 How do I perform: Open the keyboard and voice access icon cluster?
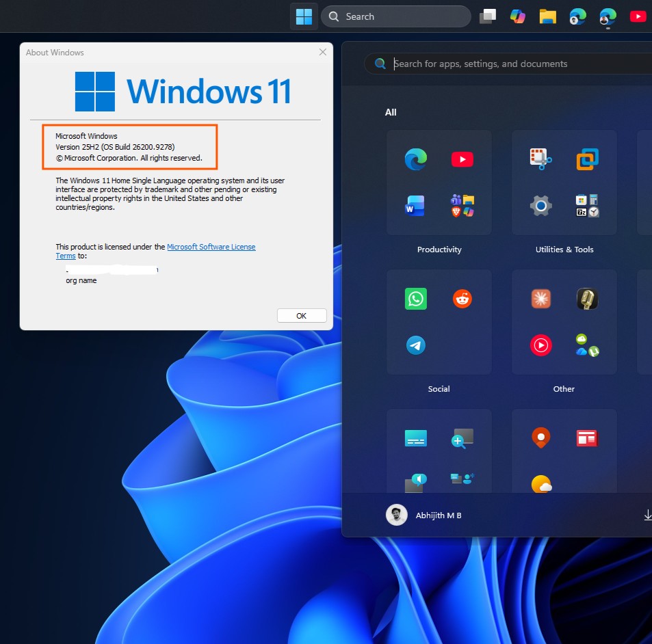(462, 479)
